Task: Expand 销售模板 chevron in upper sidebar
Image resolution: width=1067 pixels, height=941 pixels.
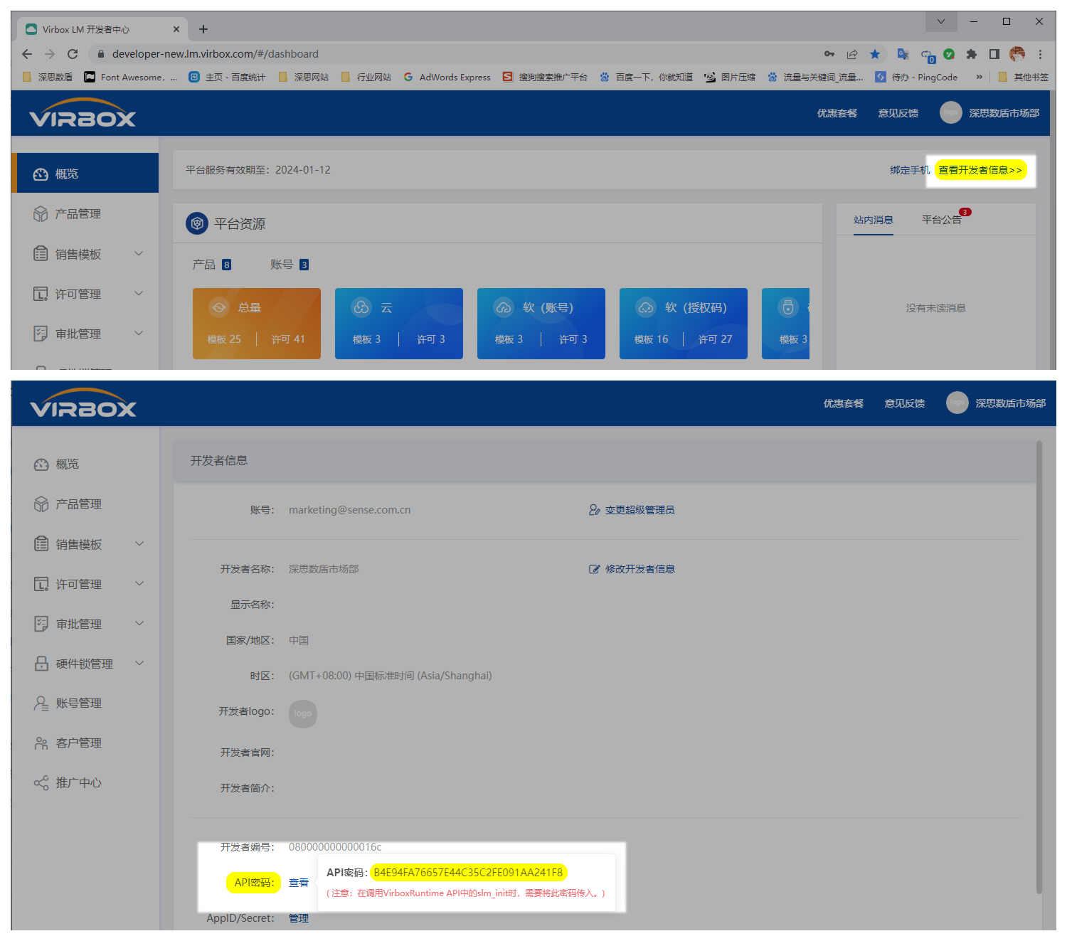Action: pos(139,253)
